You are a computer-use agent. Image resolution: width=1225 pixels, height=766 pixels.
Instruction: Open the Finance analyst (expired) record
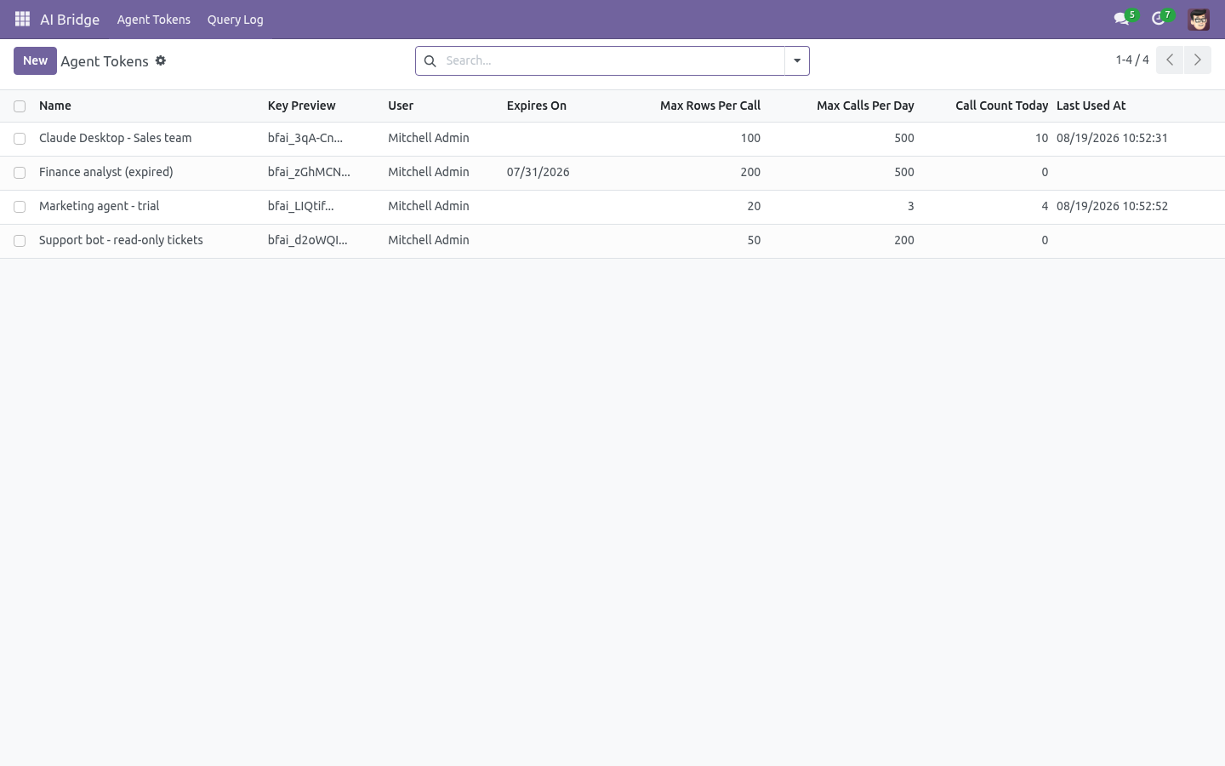coord(106,172)
